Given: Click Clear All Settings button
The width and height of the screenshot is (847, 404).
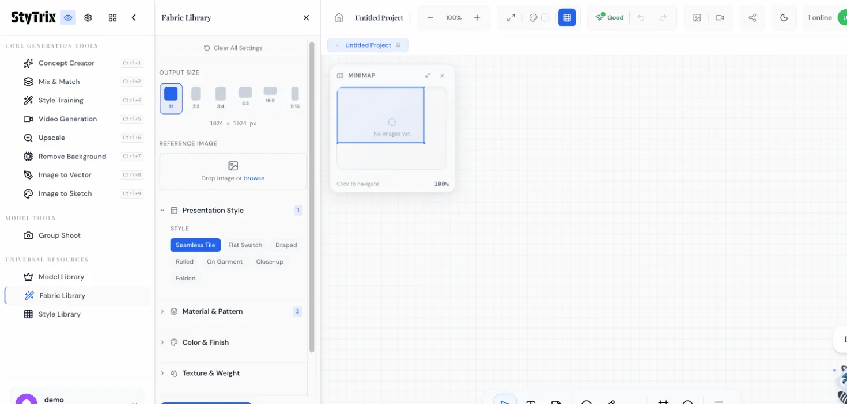Looking at the screenshot, I should 233,48.
